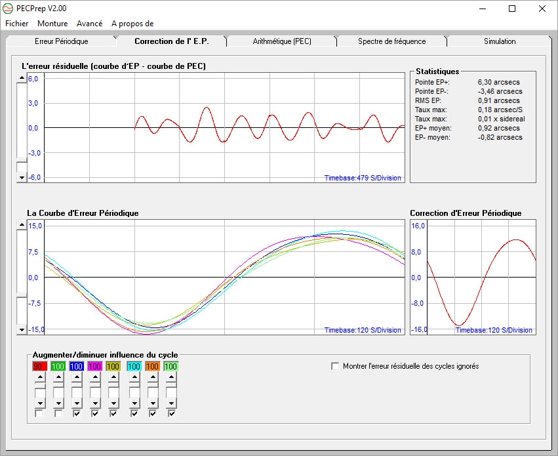Toggle 'Montrer l'erreur résiduelle des cycles ignorés' checkbox
Screen dimensions: 558x456
click(336, 366)
